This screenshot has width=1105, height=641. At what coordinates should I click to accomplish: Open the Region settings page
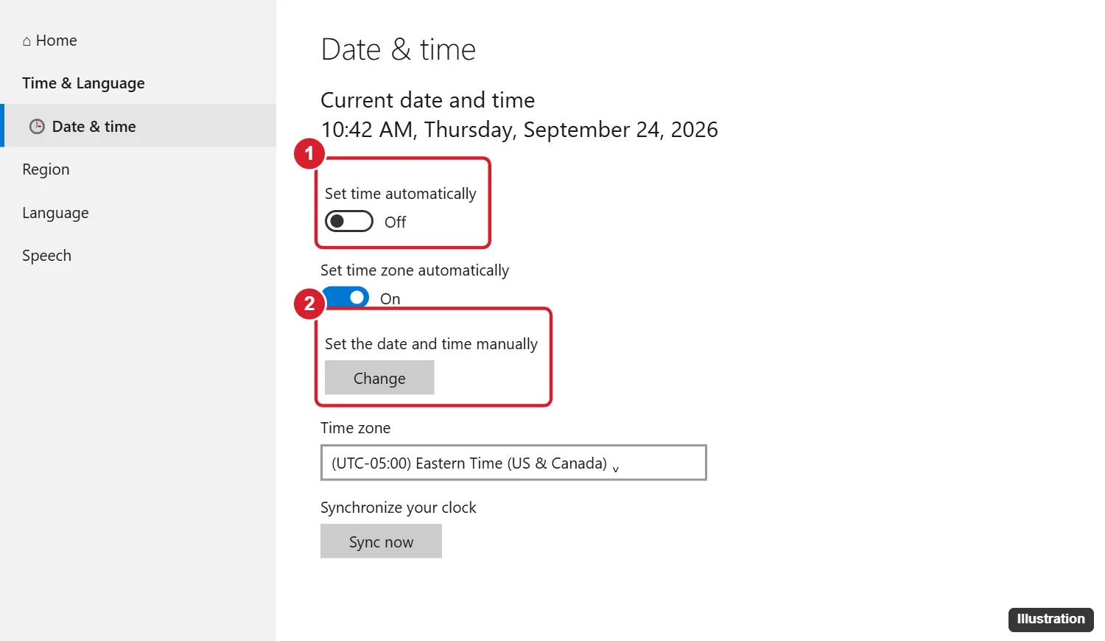click(x=46, y=169)
